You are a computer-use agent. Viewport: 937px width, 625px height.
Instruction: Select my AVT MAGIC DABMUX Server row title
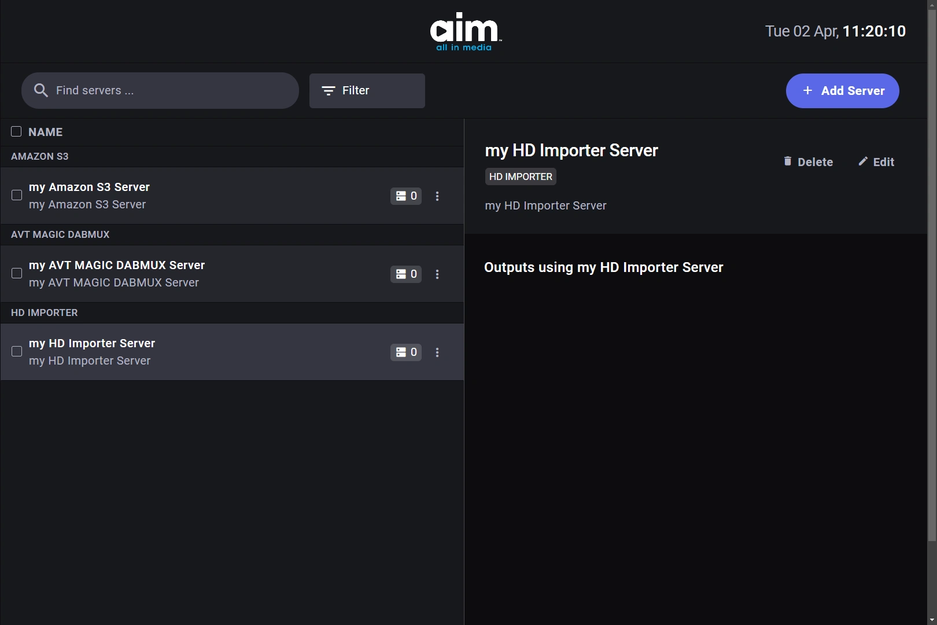117,265
